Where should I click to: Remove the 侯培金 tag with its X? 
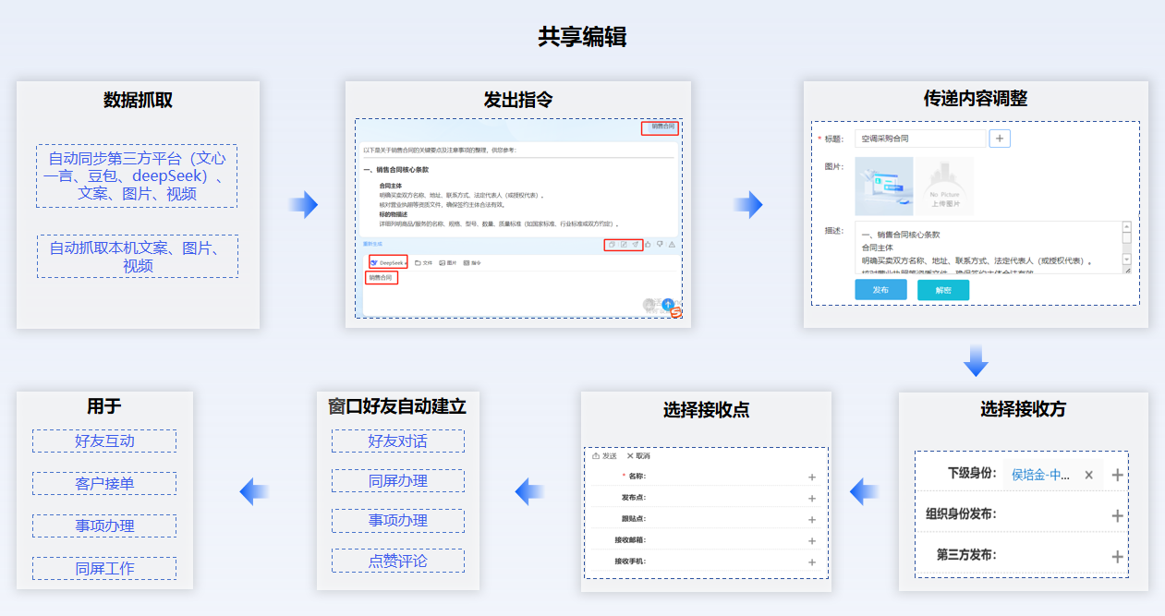coord(1088,475)
